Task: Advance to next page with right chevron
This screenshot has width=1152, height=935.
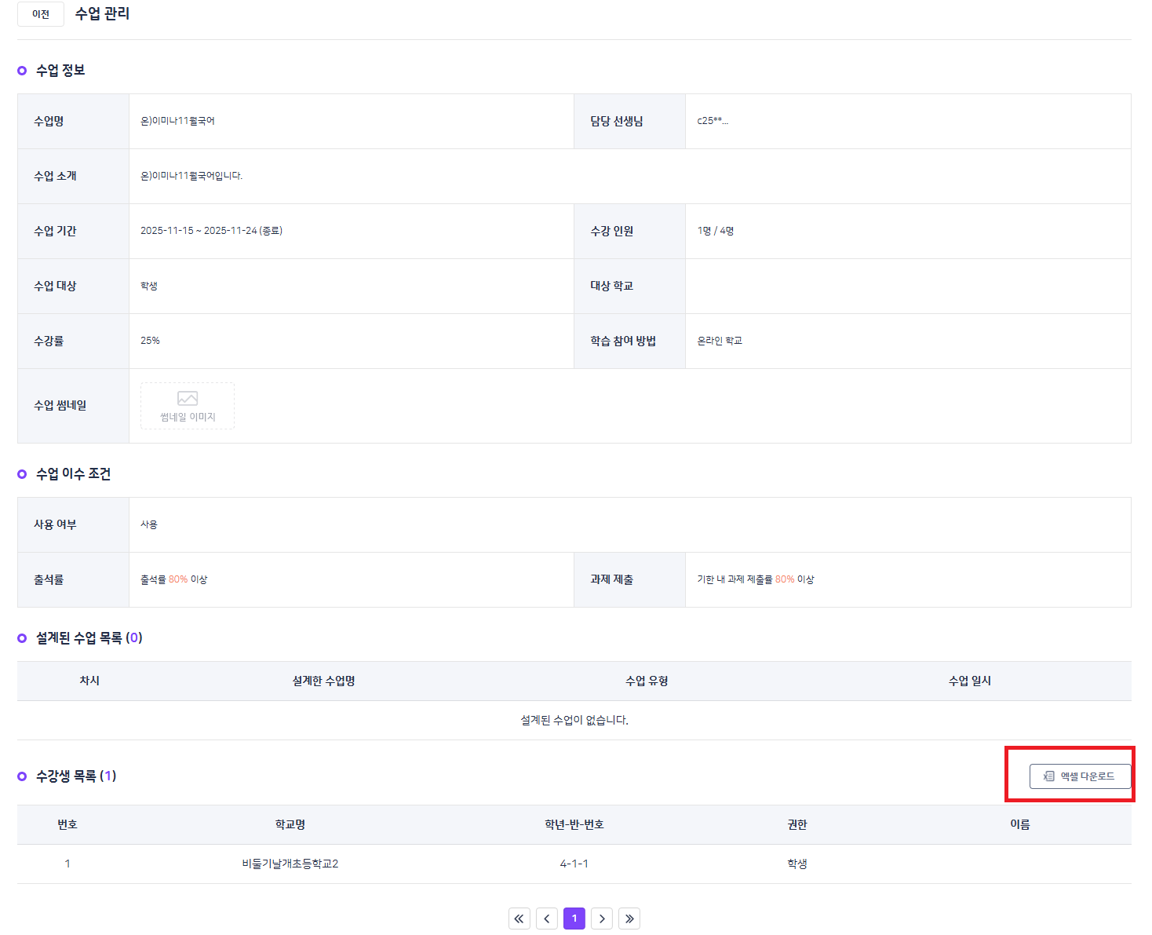Action: tap(602, 919)
